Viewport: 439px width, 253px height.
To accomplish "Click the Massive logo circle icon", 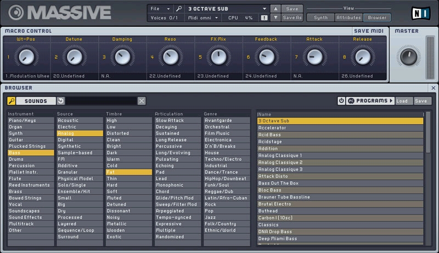I will (x=16, y=13).
